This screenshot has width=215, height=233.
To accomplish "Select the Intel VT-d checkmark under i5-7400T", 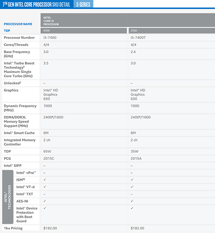I will (x=132, y=187).
